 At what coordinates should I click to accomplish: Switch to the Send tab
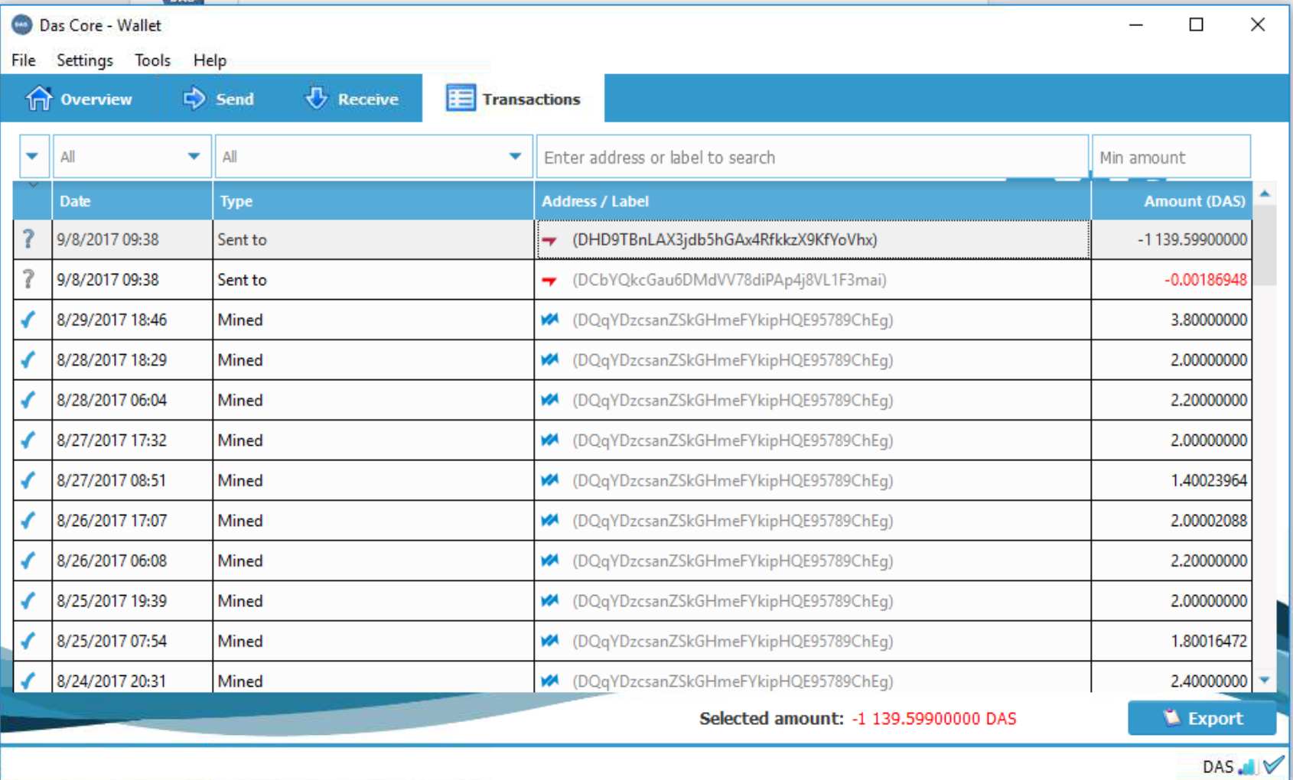(x=218, y=99)
